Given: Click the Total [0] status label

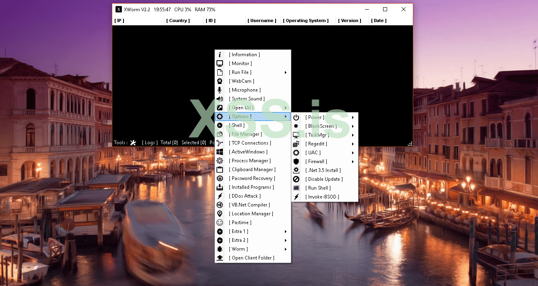Looking at the screenshot, I should [169, 143].
